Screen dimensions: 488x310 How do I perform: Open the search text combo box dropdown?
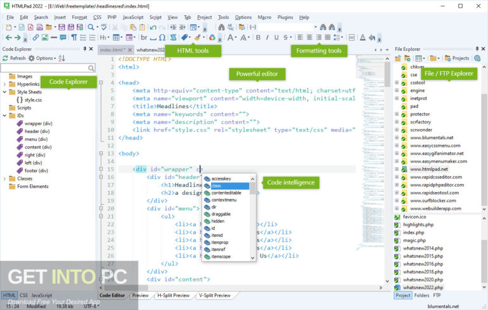[315, 27]
